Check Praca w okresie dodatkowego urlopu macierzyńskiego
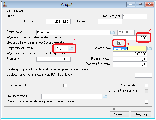Viewport: 156px width, 120px height. point(146,102)
